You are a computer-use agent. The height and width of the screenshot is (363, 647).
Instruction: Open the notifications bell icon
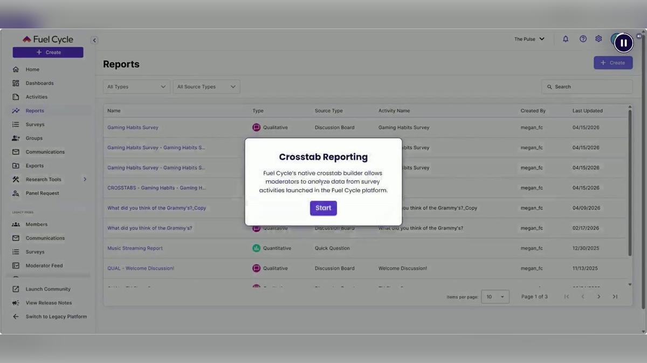566,39
